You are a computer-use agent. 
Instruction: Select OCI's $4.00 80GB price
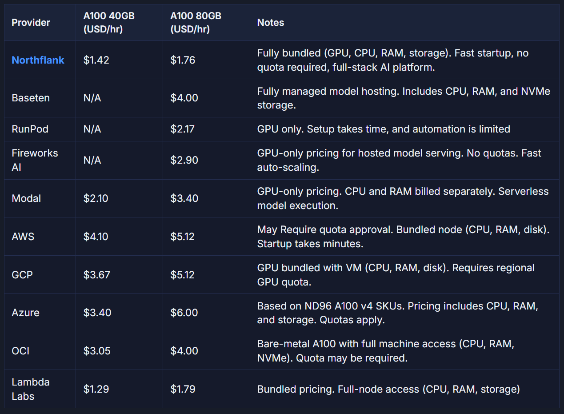(184, 351)
